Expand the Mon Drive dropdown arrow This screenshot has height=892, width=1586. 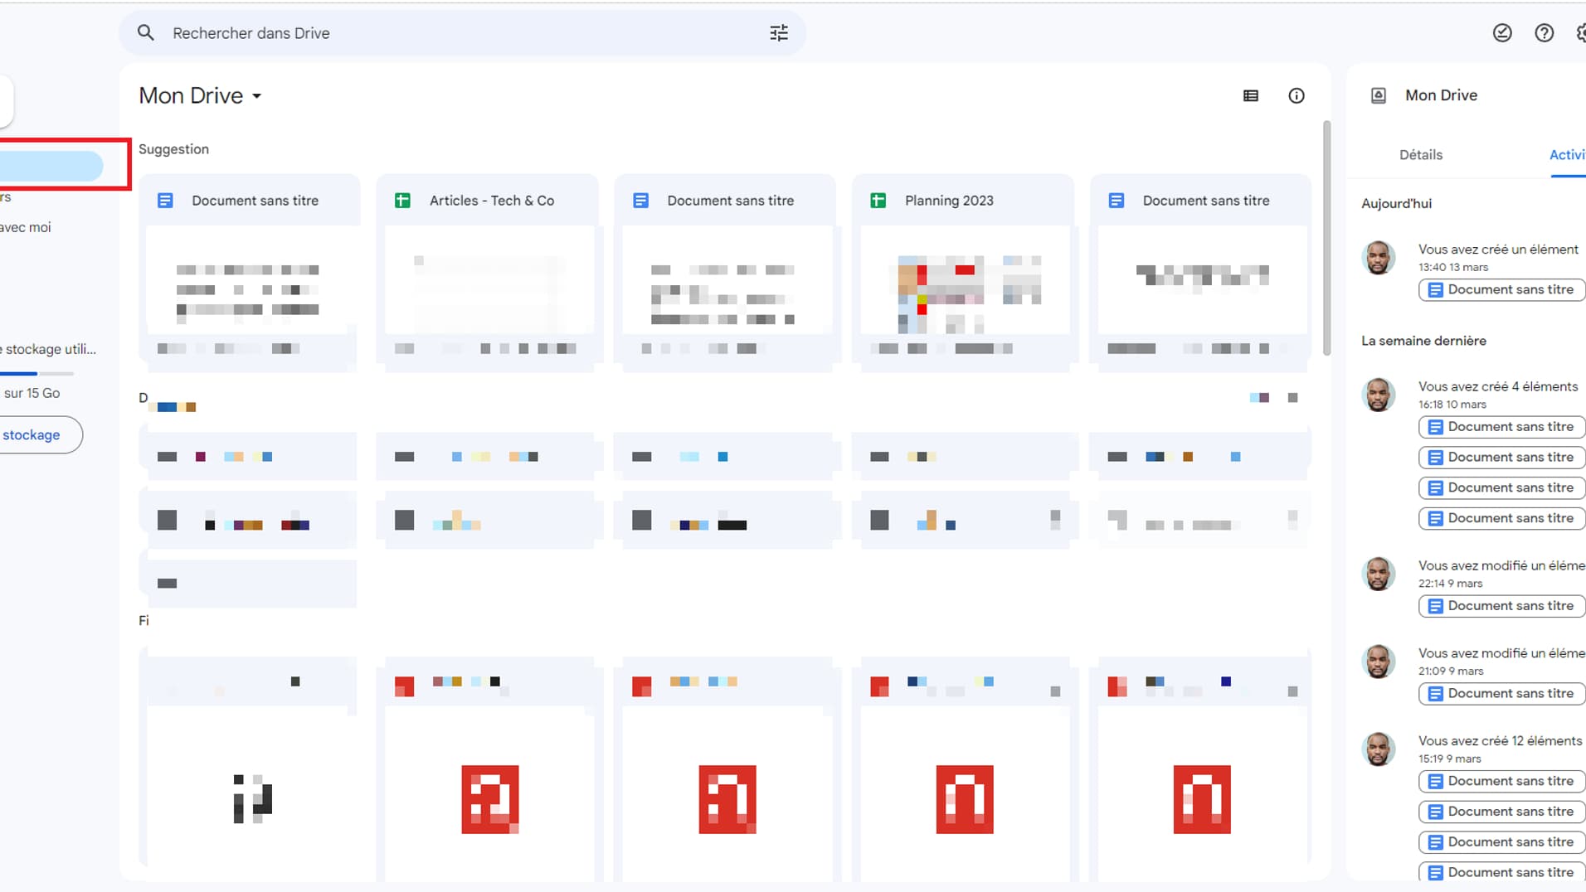257,96
